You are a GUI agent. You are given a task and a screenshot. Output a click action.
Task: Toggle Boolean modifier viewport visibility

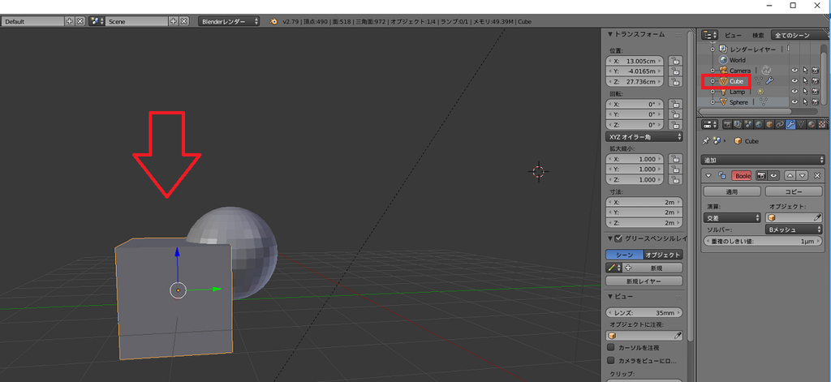click(773, 175)
